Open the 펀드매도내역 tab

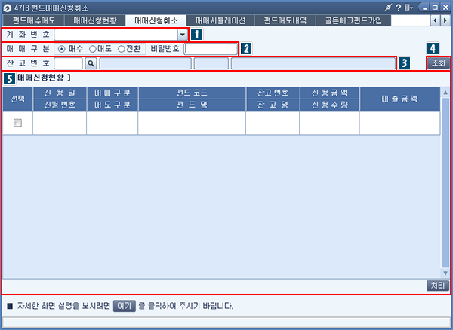tap(285, 21)
